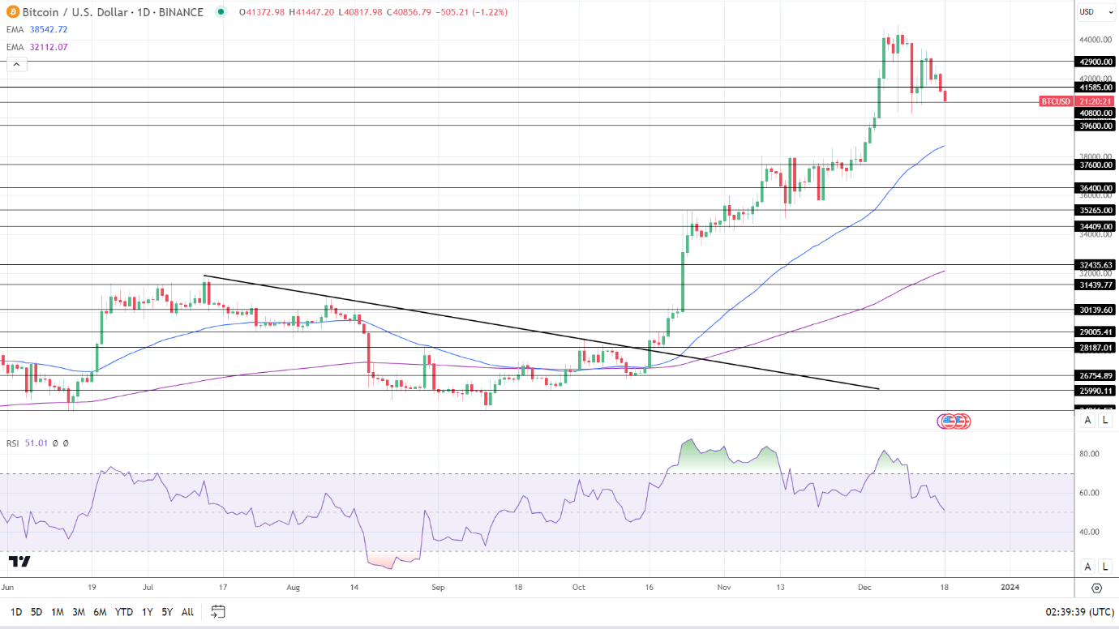Toggle auto scale A on main price pane

click(1088, 420)
